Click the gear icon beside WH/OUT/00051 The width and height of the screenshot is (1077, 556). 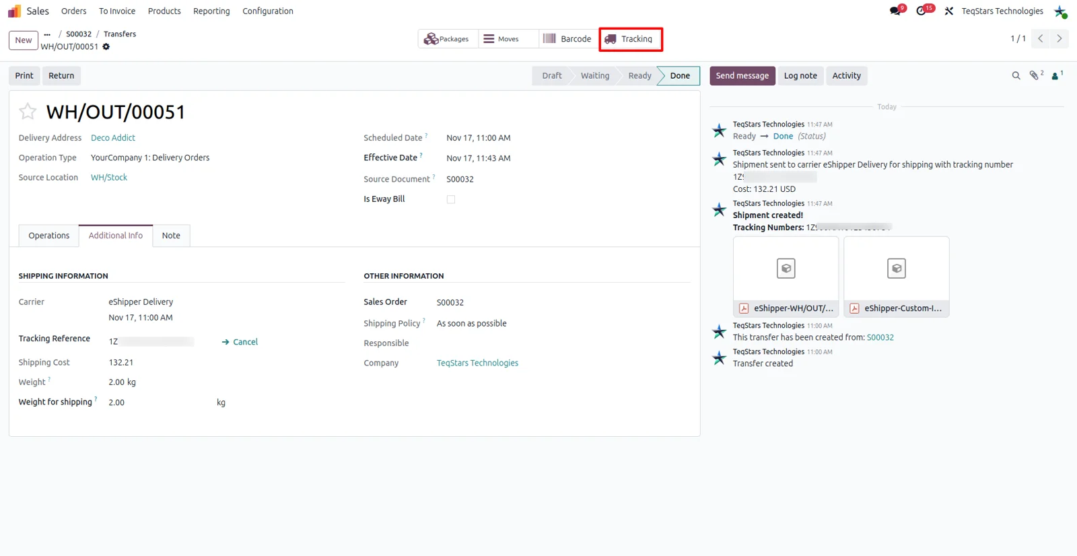click(x=106, y=46)
